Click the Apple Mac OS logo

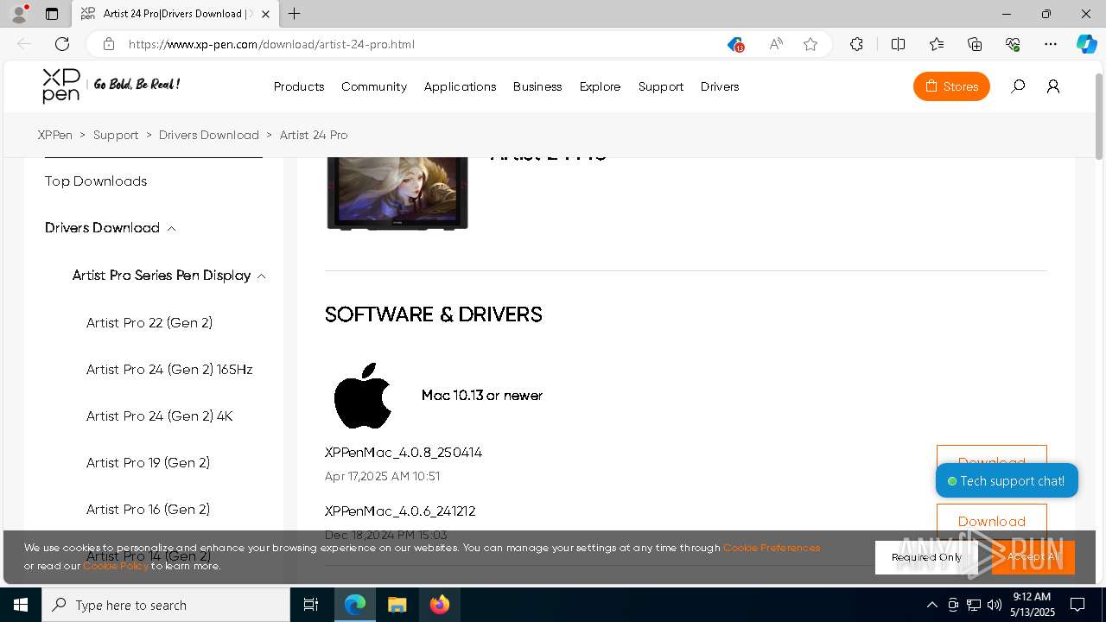(x=363, y=396)
